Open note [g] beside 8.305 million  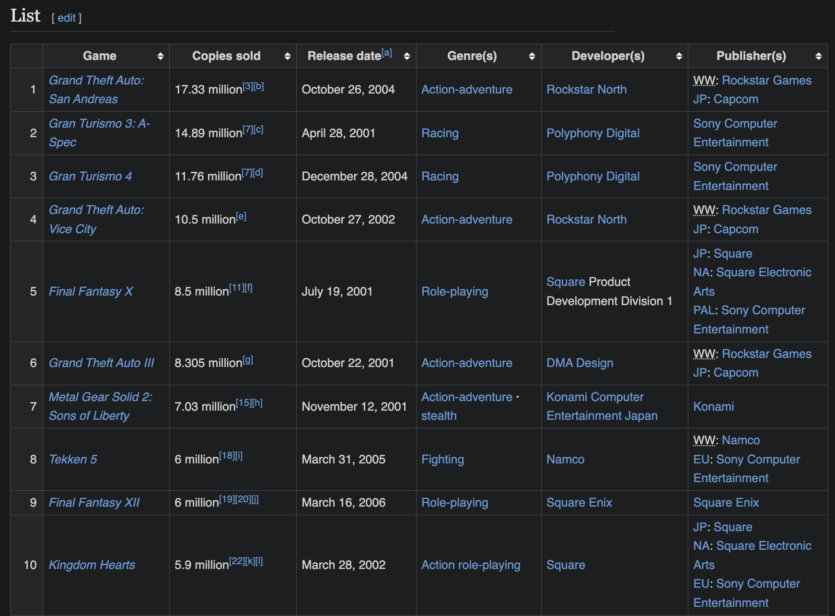tap(248, 360)
